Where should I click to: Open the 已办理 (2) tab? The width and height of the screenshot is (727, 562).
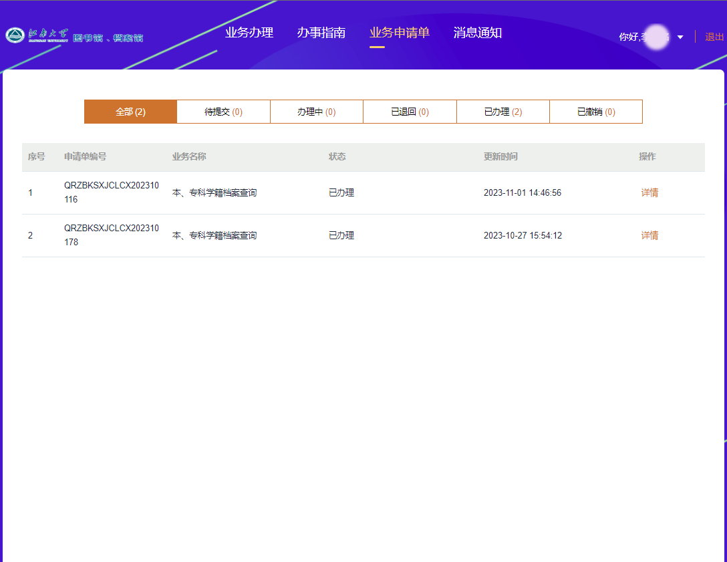[502, 112]
